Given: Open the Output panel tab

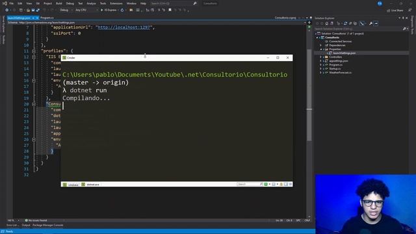Looking at the screenshot, I should click(x=26, y=226).
